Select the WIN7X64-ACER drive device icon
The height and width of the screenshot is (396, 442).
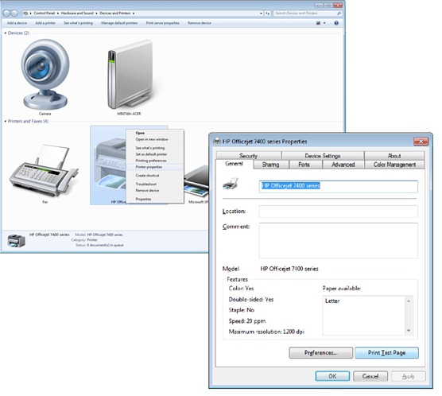pos(130,75)
